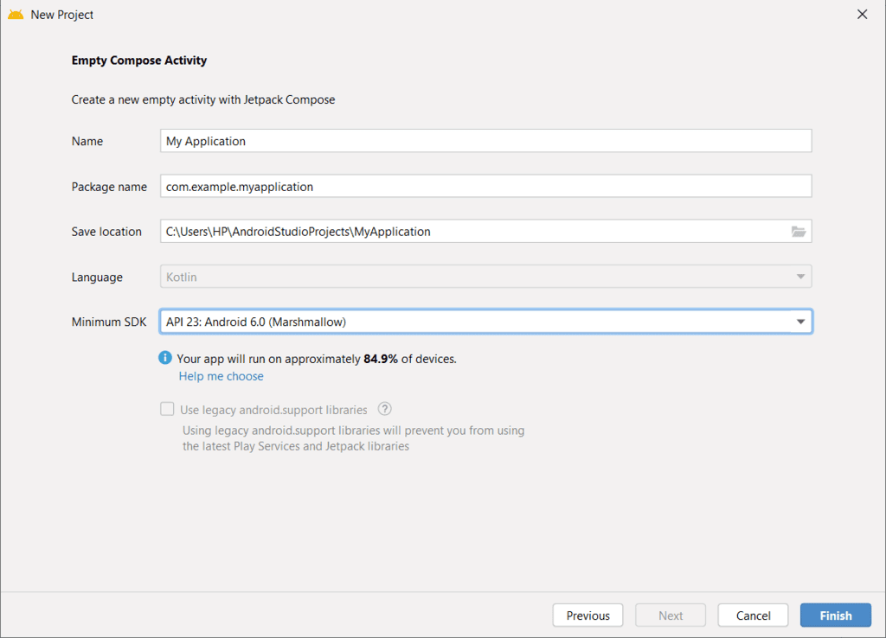Image resolution: width=886 pixels, height=638 pixels.
Task: Click the greyed-out Next button
Action: (671, 616)
